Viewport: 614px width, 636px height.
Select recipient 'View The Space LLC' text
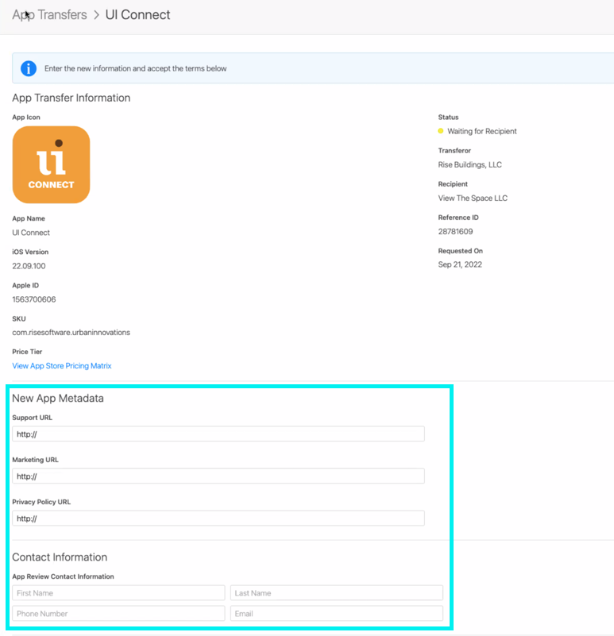[473, 199]
